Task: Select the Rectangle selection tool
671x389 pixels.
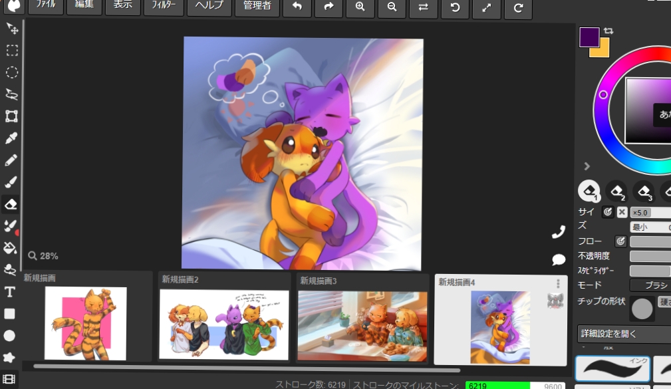Action: click(11, 51)
